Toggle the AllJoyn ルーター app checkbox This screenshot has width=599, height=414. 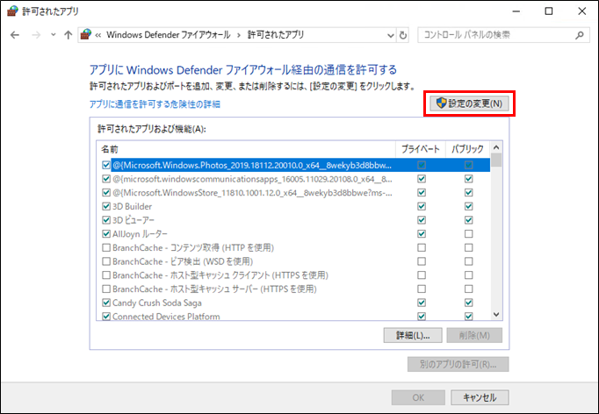coord(106,234)
